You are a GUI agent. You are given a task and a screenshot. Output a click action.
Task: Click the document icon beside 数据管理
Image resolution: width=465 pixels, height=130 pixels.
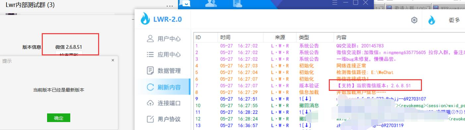coord(150,70)
